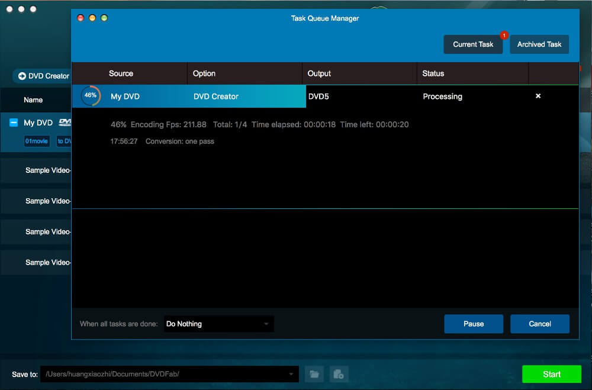Viewport: 592px width, 390px height.
Task: Remove the My DVD task with X icon
Action: point(538,96)
